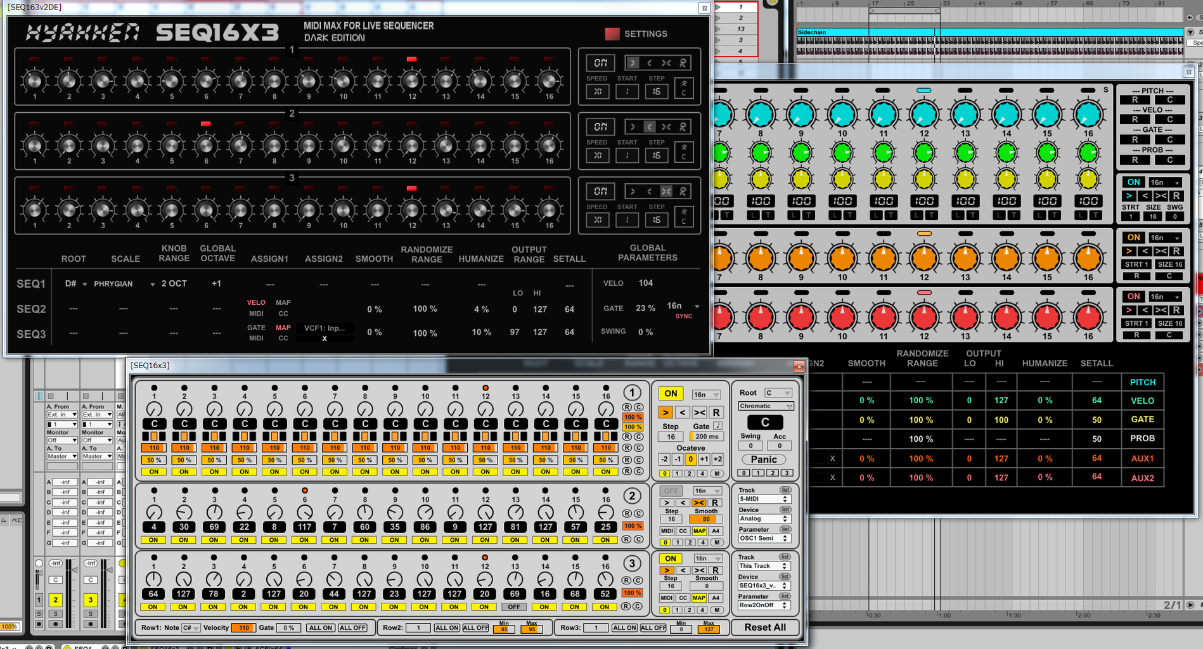The width and height of the screenshot is (1203, 649).
Task: Open row 3 16n rate dropdown in light SEQ16x3
Action: [x=707, y=558]
